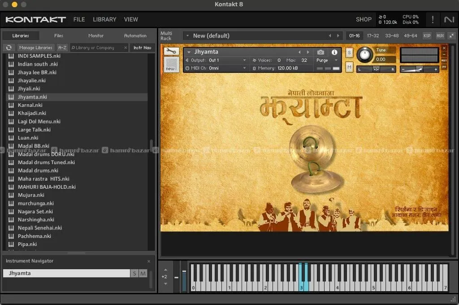Solo the Jhyamta instrument with S button
The image size is (459, 305).
click(x=349, y=53)
